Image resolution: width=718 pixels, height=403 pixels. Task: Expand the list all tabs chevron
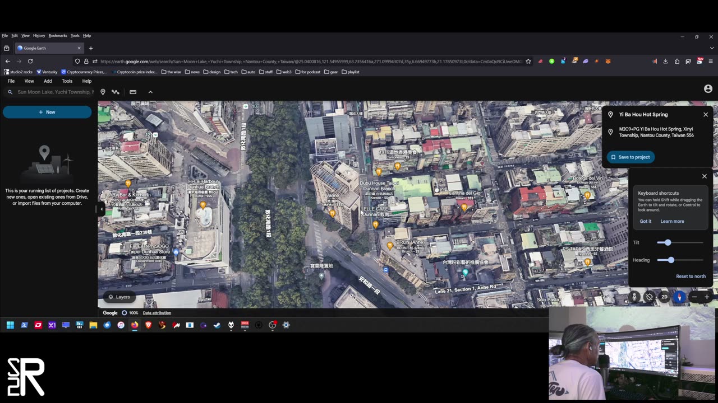pos(711,48)
